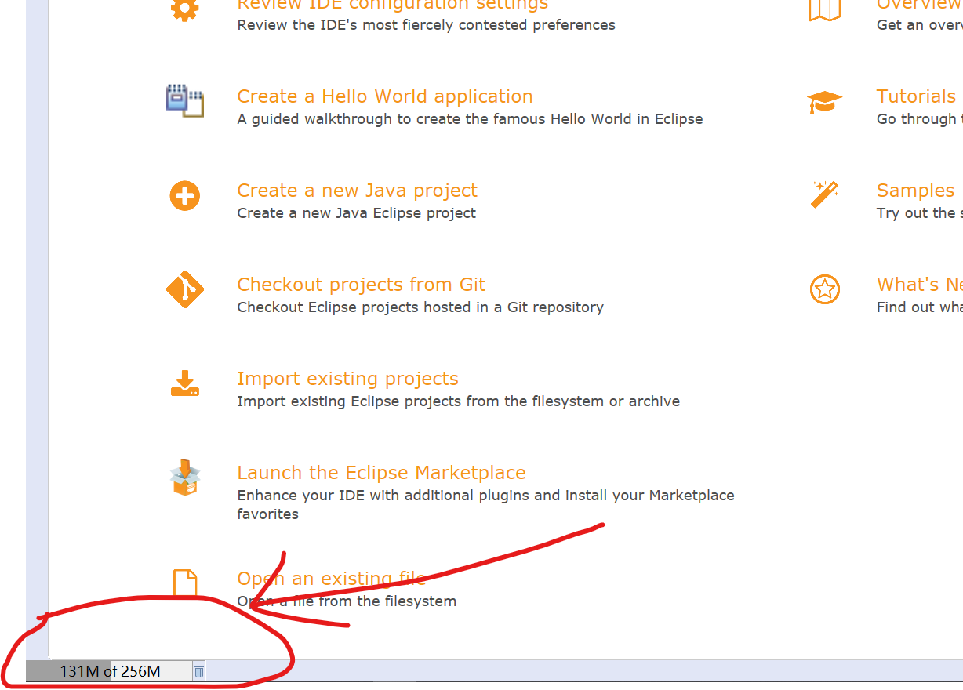Open the Open an existing file link
The width and height of the screenshot is (963, 690).
tap(331, 579)
